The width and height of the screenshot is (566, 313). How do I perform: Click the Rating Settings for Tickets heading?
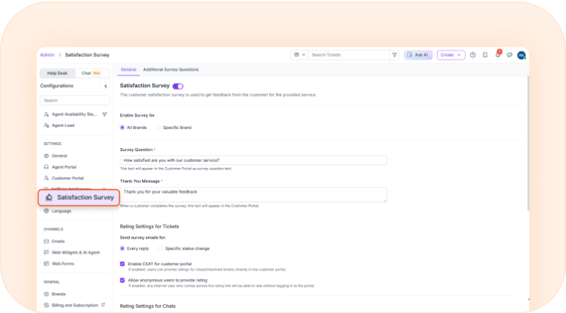(150, 226)
